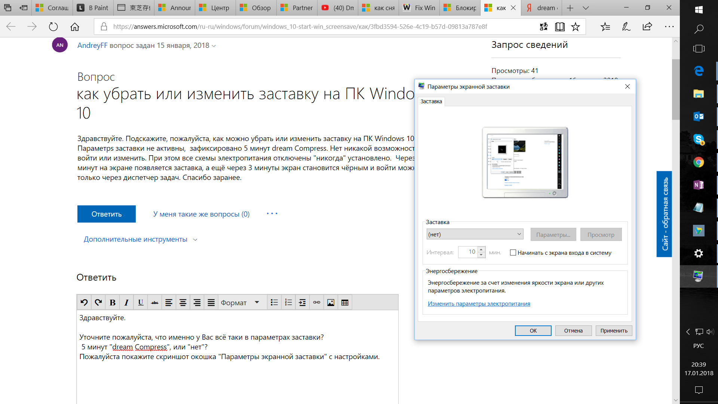
Task: Add page to favorites star
Action: 576,27
